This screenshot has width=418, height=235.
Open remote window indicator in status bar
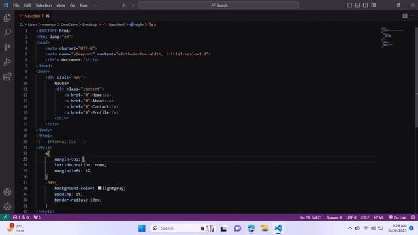[x=5, y=217]
